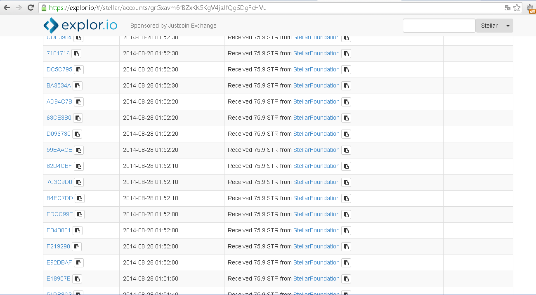Copy transaction hash DC5C795

[x=79, y=70]
